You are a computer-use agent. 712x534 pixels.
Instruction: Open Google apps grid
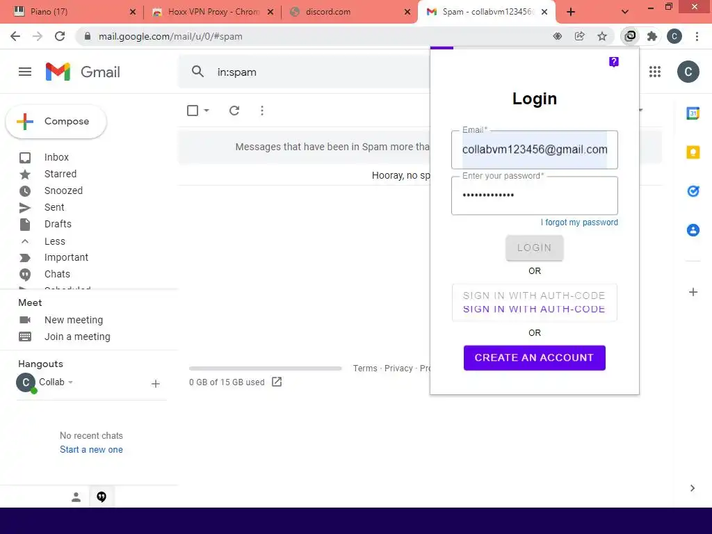click(655, 72)
